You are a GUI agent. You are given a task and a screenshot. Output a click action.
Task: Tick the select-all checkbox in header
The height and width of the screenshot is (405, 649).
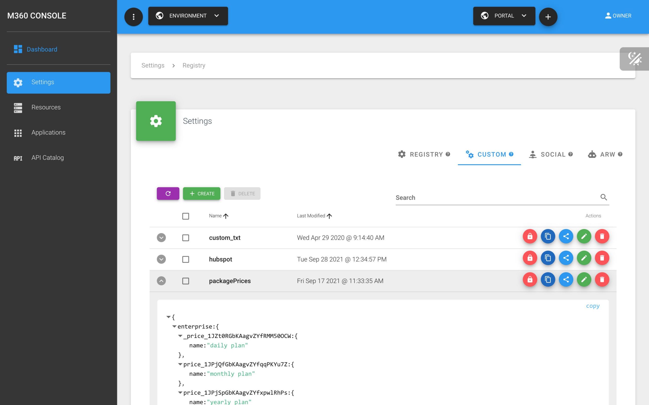[186, 216]
